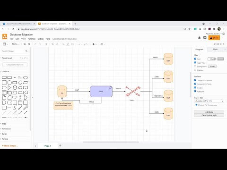
Task: Select the triangle shape in General palette
Action: pyautogui.click(x=9, y=88)
